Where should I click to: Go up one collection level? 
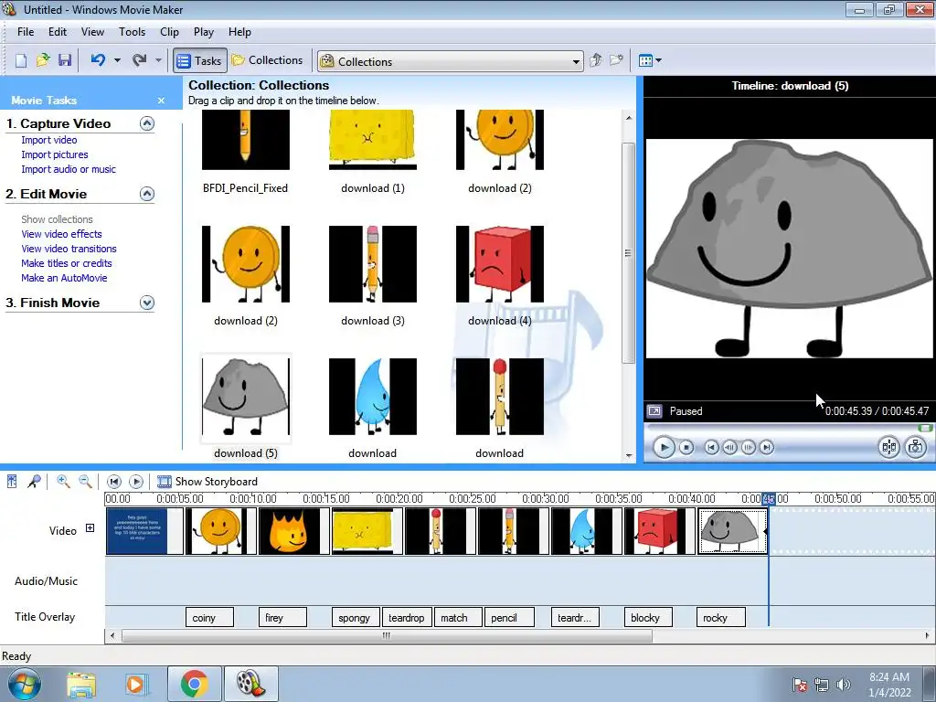pos(595,60)
